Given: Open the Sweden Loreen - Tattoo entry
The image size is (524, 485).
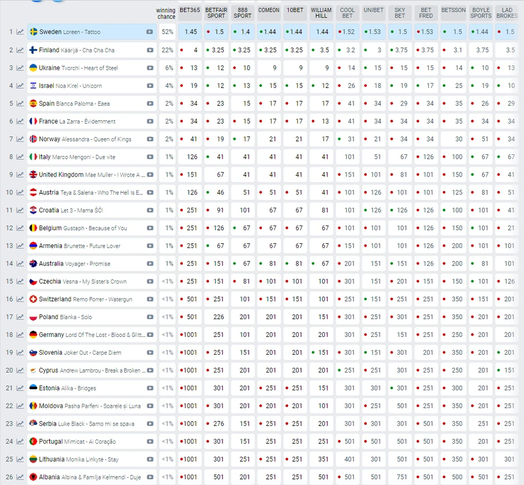Looking at the screenshot, I should [92, 32].
